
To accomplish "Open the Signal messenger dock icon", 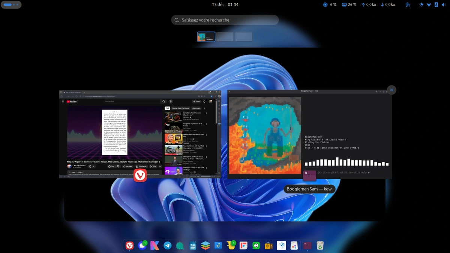I will (142, 246).
